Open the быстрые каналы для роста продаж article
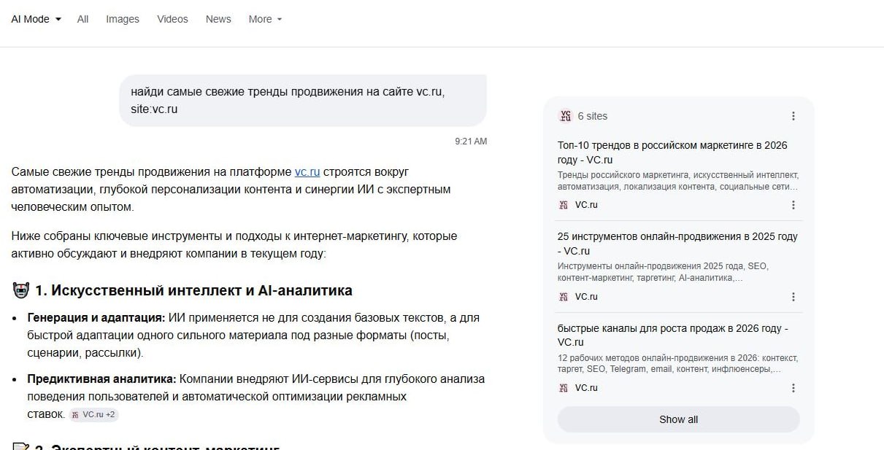Image resolution: width=884 pixels, height=450 pixels. 673,335
